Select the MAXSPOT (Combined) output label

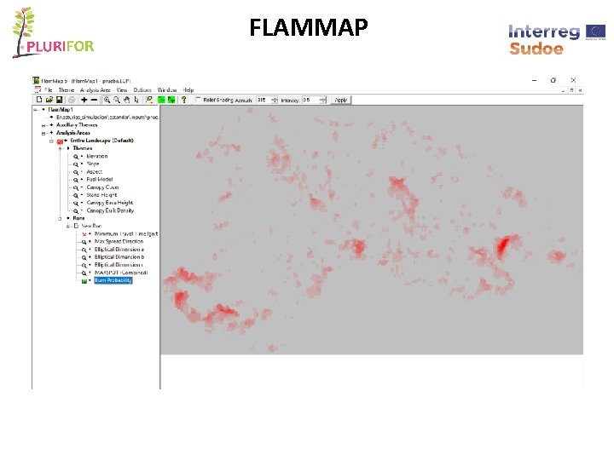(121, 273)
